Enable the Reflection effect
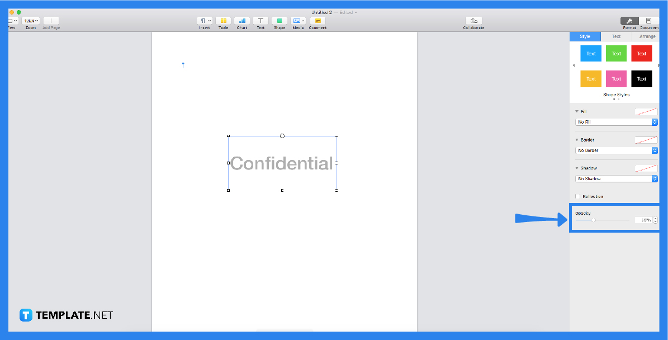Image resolution: width=668 pixels, height=340 pixels. pos(577,196)
